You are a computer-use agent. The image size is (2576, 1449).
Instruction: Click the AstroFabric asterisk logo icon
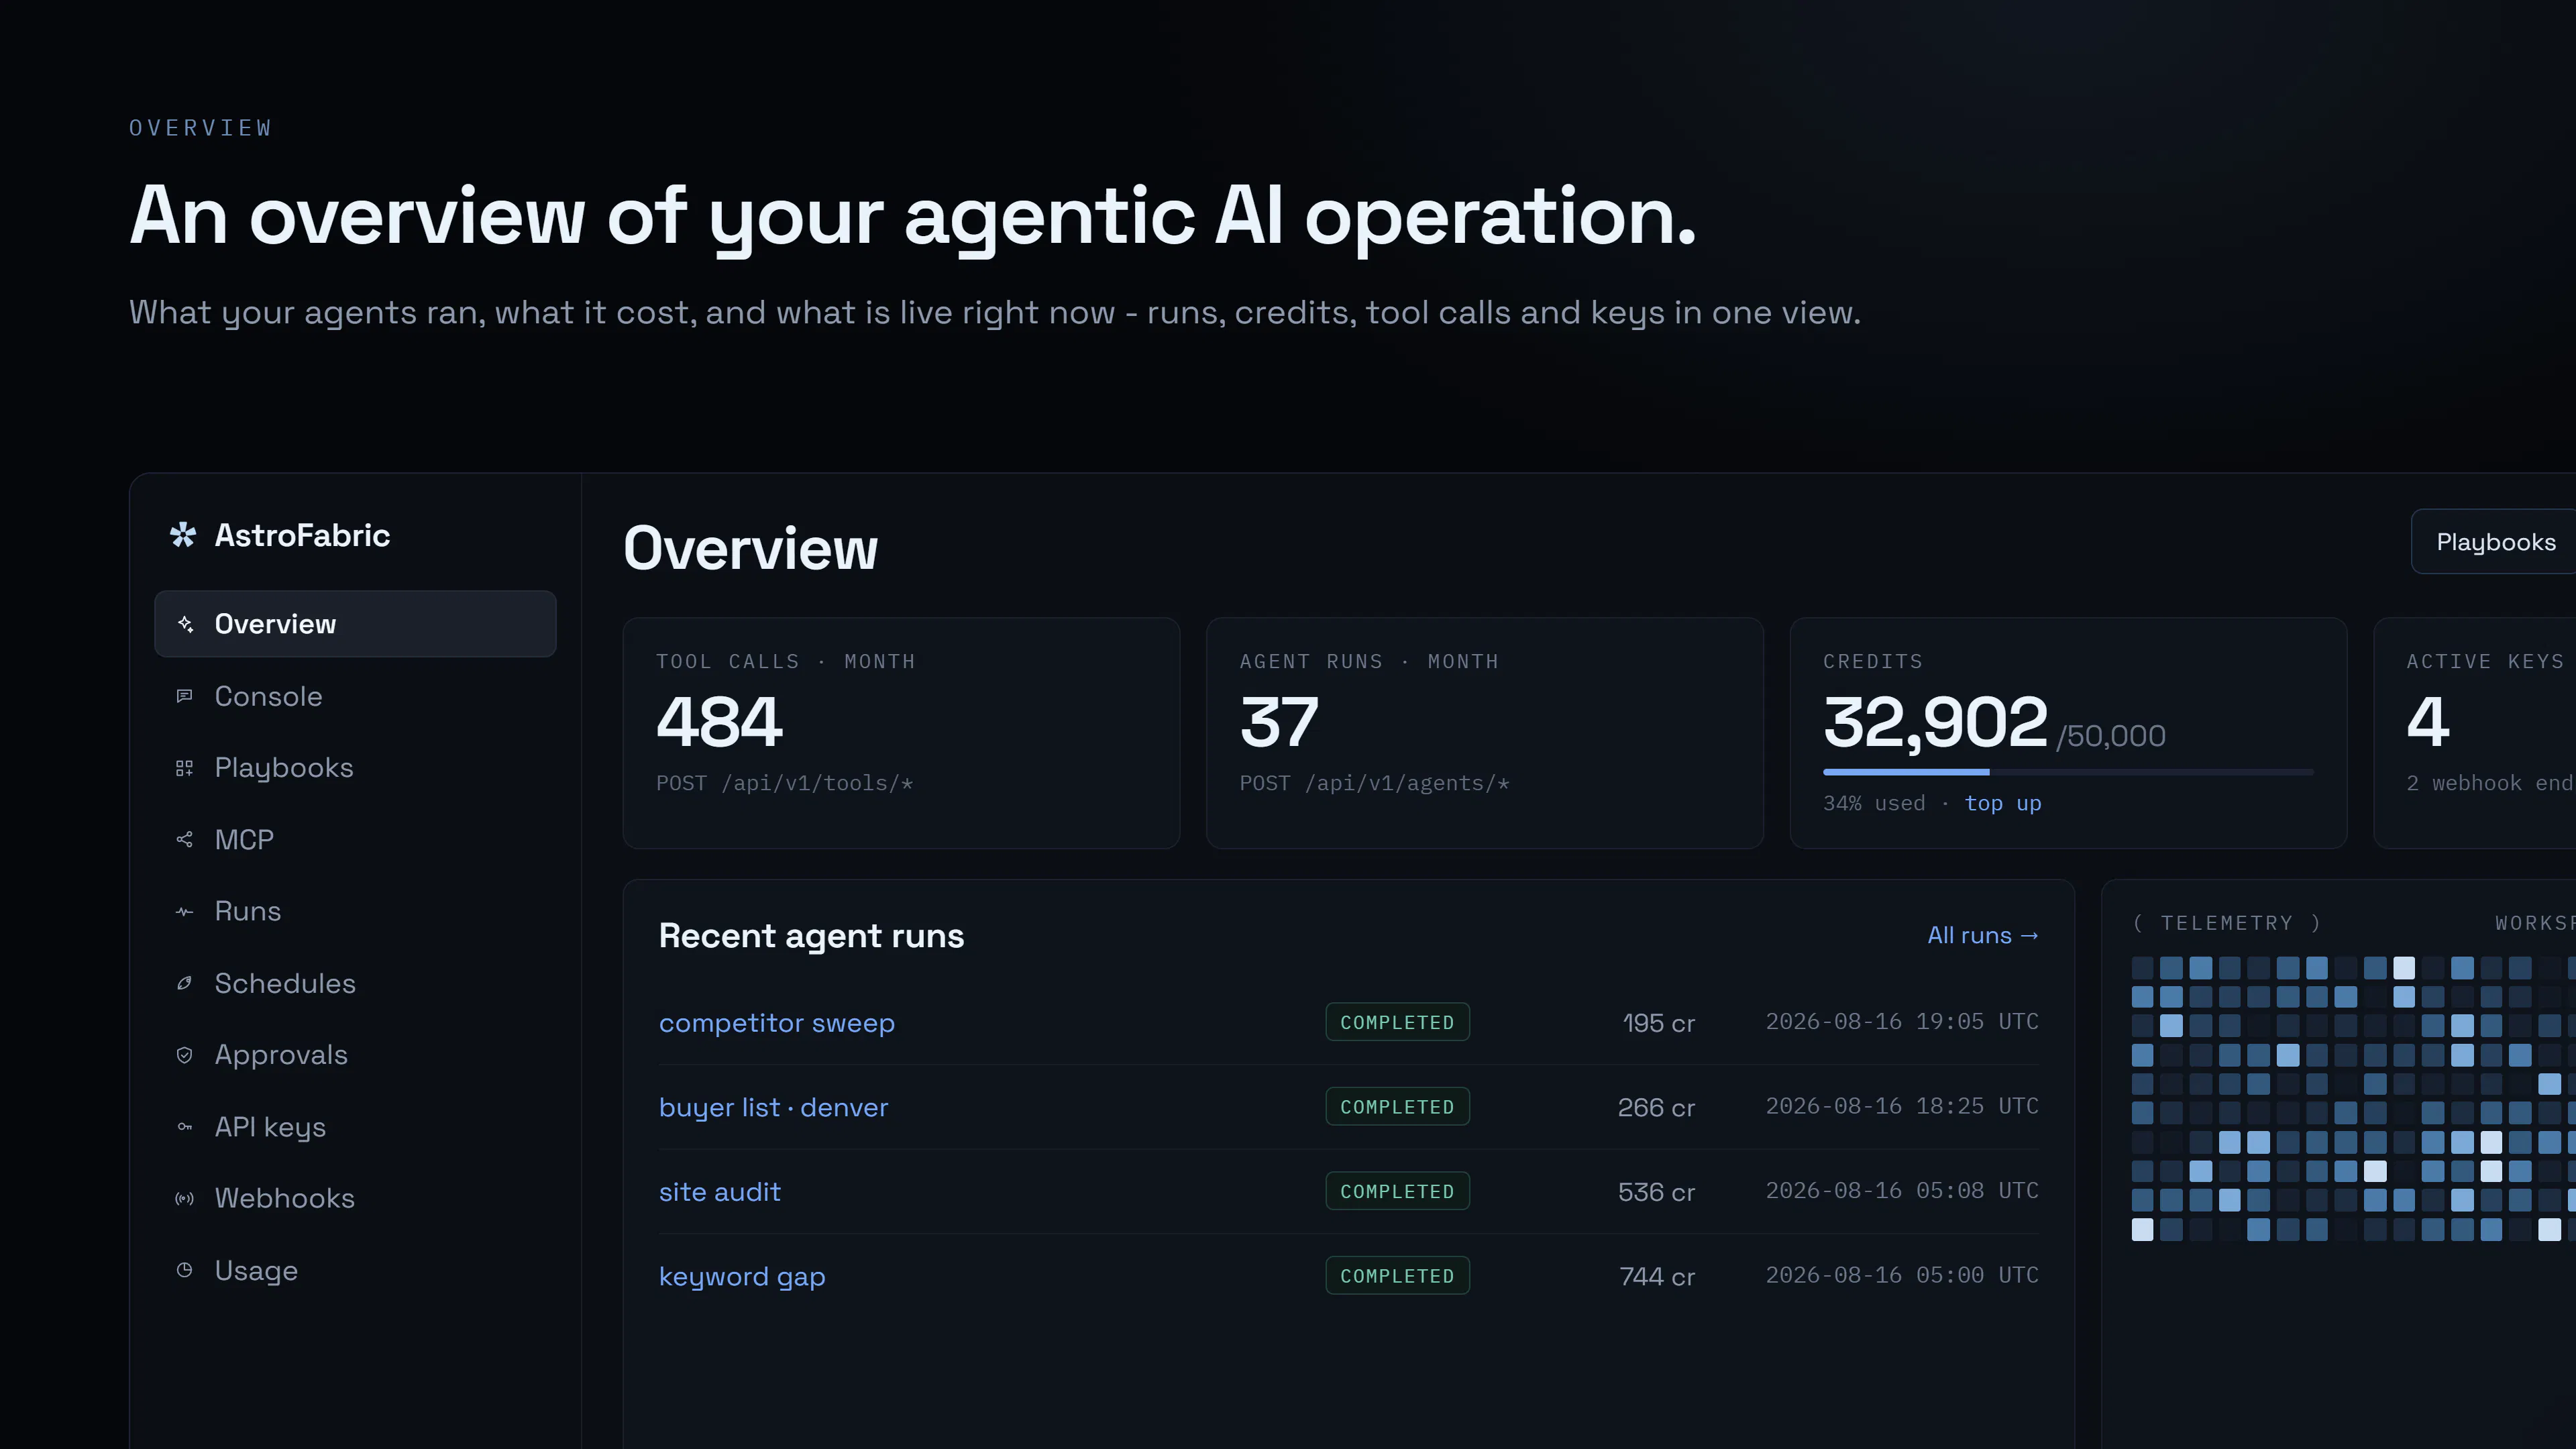pos(183,535)
